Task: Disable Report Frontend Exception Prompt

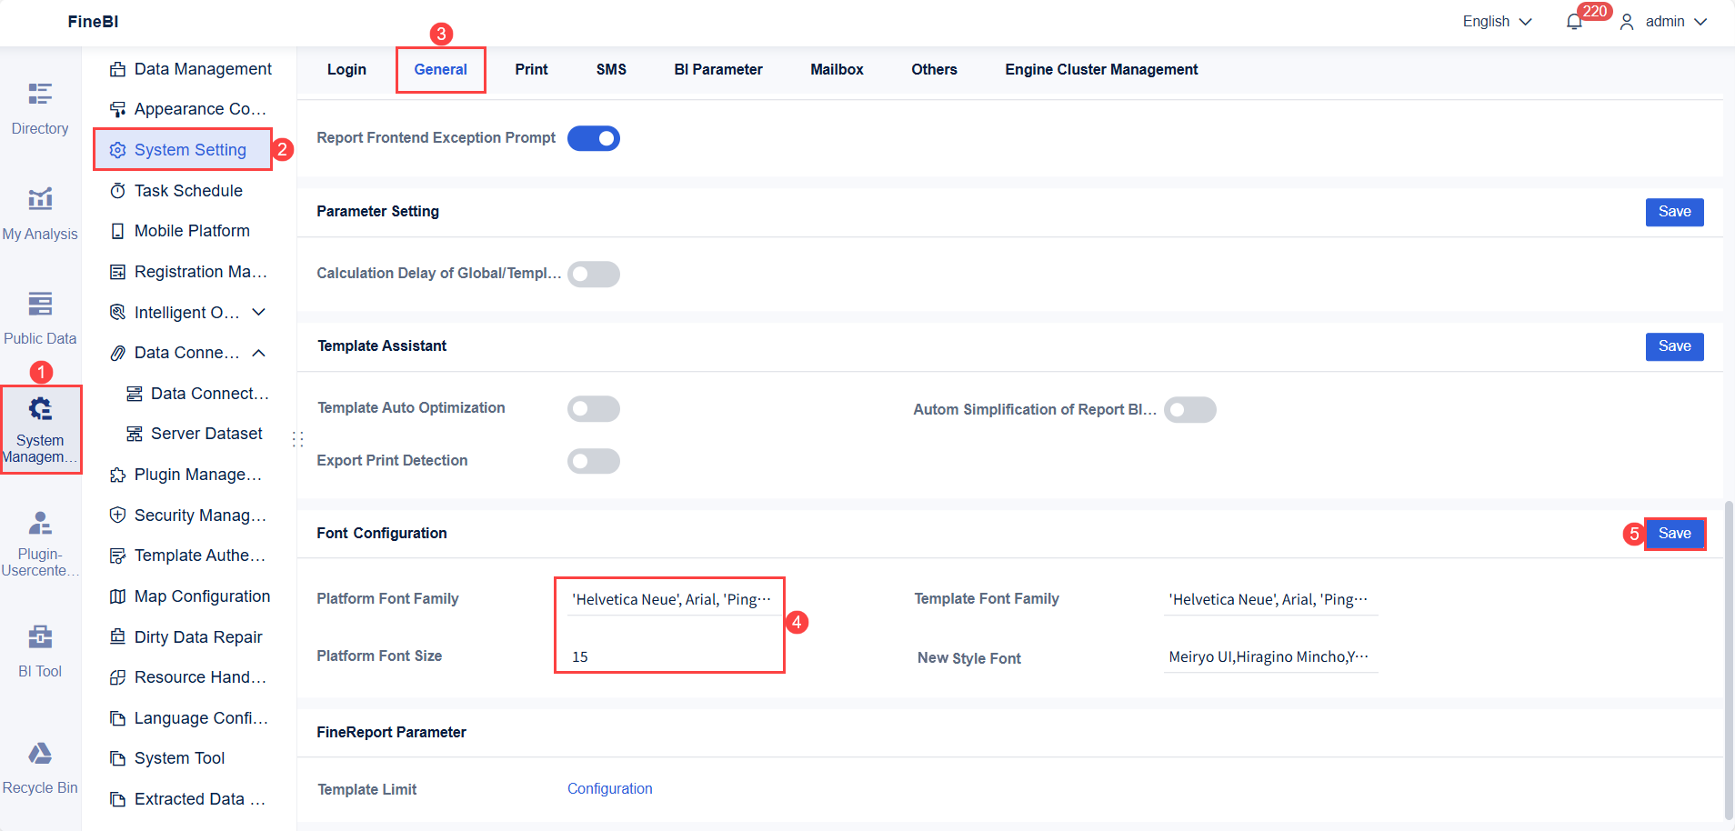Action: [593, 137]
